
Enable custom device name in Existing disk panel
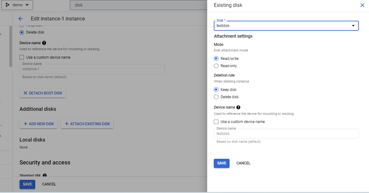click(x=216, y=122)
